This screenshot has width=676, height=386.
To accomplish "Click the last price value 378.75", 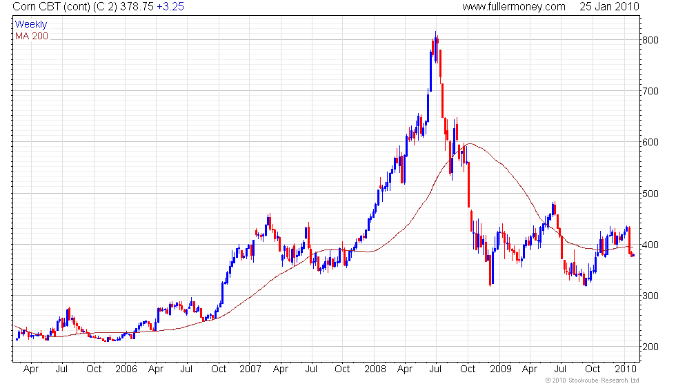I will [x=137, y=7].
